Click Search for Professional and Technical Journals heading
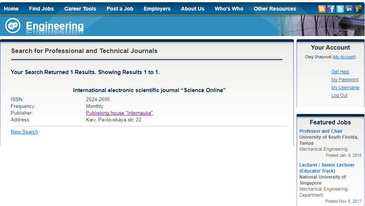Image resolution: width=365 pixels, height=206 pixels. (84, 51)
